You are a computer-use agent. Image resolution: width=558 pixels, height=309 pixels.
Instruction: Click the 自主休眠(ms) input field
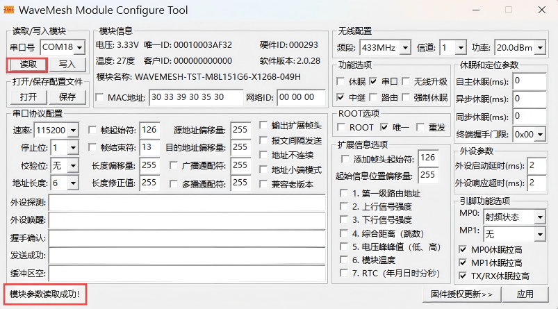tap(530, 81)
